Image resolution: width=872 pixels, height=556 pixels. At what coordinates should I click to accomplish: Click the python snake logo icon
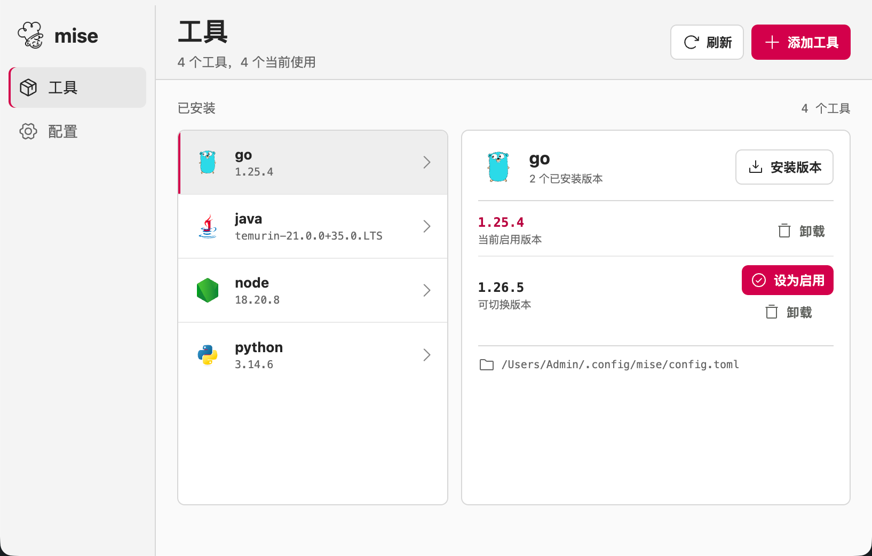click(208, 355)
